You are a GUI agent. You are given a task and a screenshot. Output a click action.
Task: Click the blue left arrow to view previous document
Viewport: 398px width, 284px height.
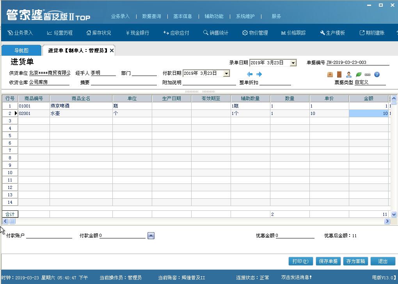click(250, 74)
